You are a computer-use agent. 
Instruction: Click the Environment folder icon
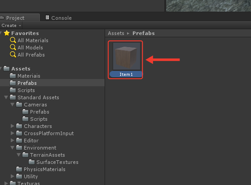coord(19,147)
